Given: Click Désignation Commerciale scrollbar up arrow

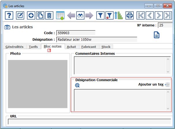Looking at the screenshot, I should [x=168, y=92].
